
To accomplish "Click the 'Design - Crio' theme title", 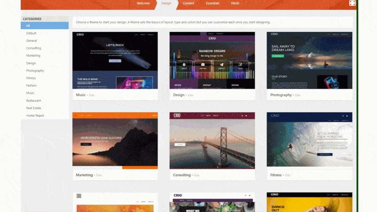I will [183, 95].
